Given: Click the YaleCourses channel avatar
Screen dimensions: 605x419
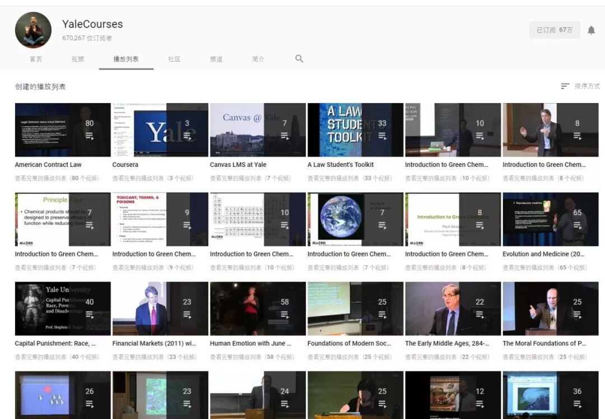Looking at the screenshot, I should point(33,30).
